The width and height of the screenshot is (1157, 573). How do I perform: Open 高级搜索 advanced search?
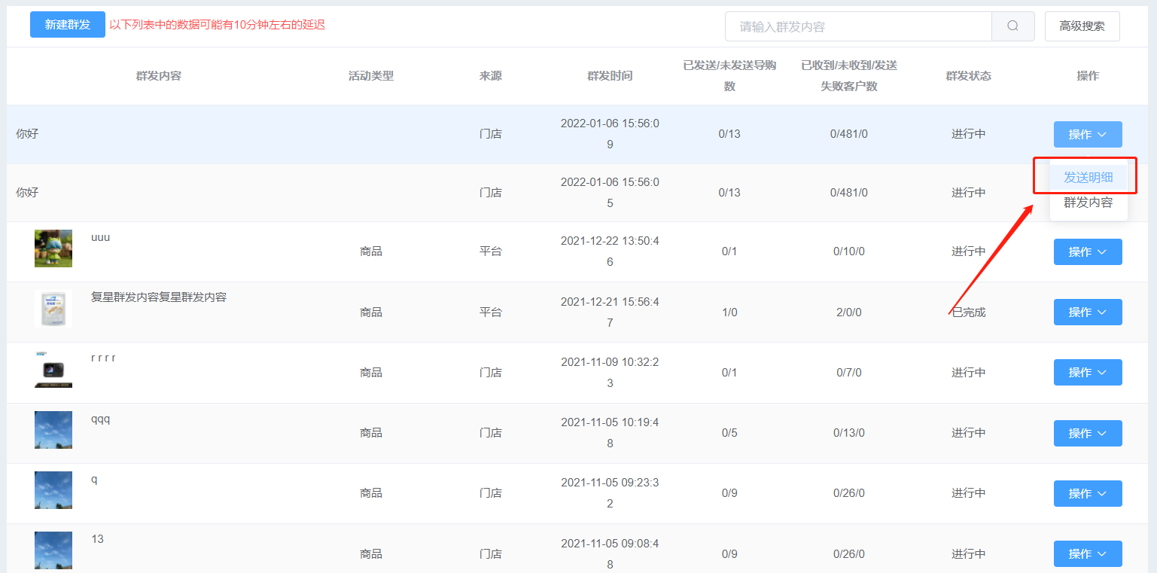[1082, 26]
